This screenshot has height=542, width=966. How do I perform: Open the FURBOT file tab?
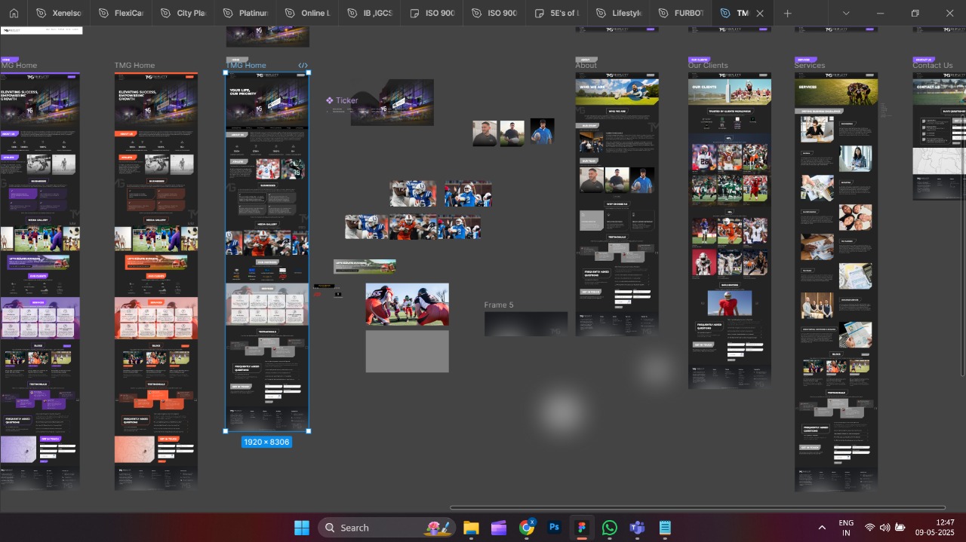click(679, 13)
